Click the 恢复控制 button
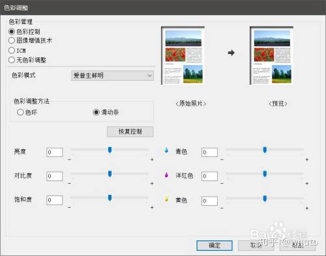Screen dimensions: 326x256 tap(130, 132)
